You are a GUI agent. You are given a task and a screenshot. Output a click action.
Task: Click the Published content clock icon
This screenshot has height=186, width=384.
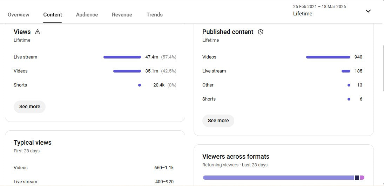(261, 32)
